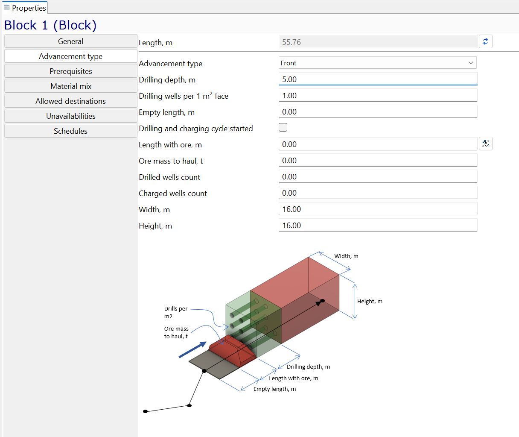Click the 'Length, m' label
Viewport: 519px width, 437px height.
156,43
